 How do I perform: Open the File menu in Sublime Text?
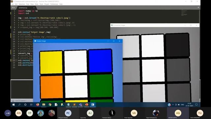pyautogui.click(x=13, y=4)
